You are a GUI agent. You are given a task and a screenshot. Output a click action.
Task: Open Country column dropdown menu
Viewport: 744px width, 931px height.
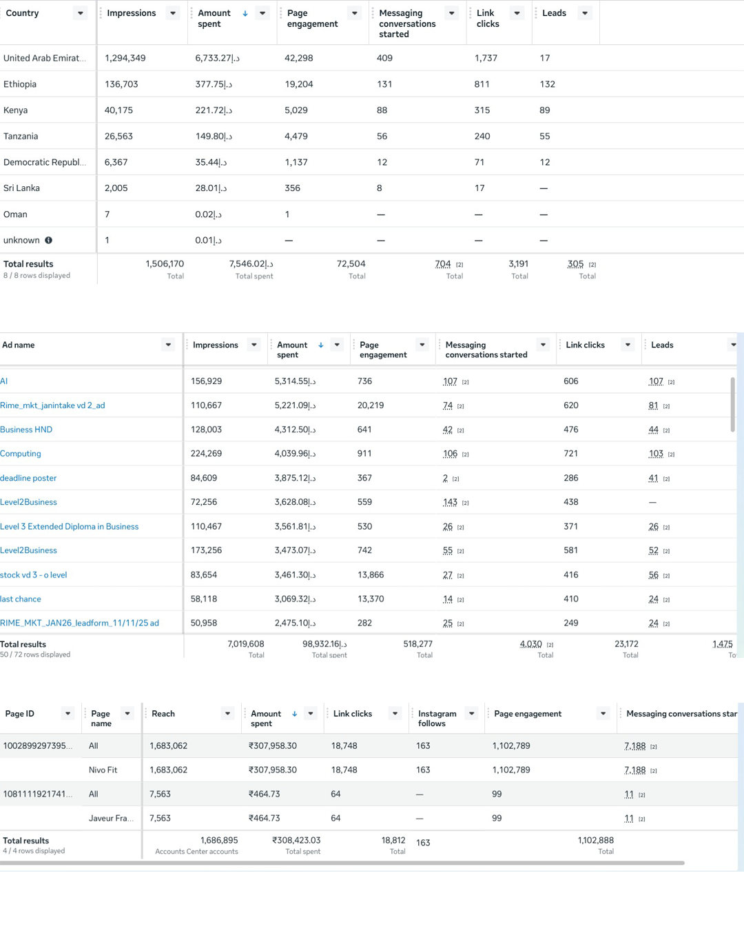coord(81,13)
